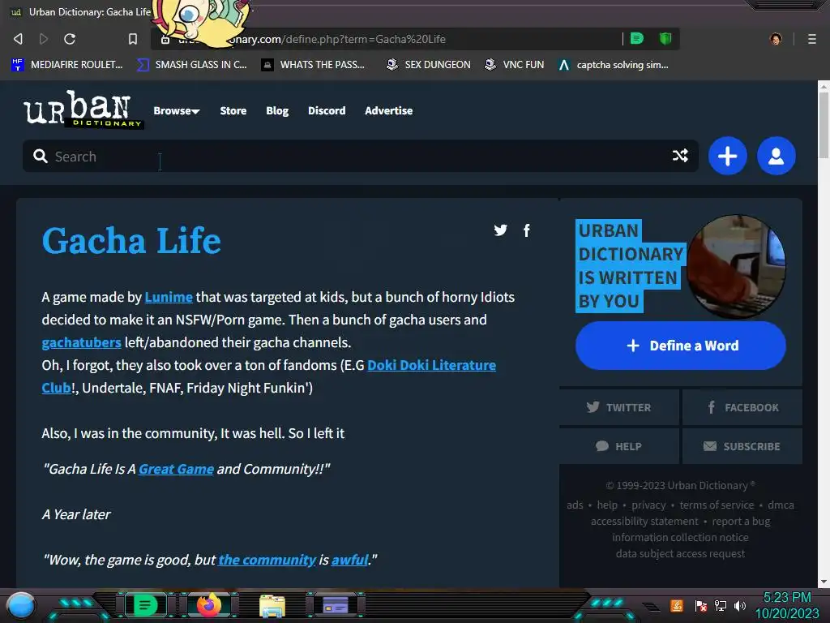The width and height of the screenshot is (830, 623).
Task: Open the blue user account button
Action: pos(776,156)
